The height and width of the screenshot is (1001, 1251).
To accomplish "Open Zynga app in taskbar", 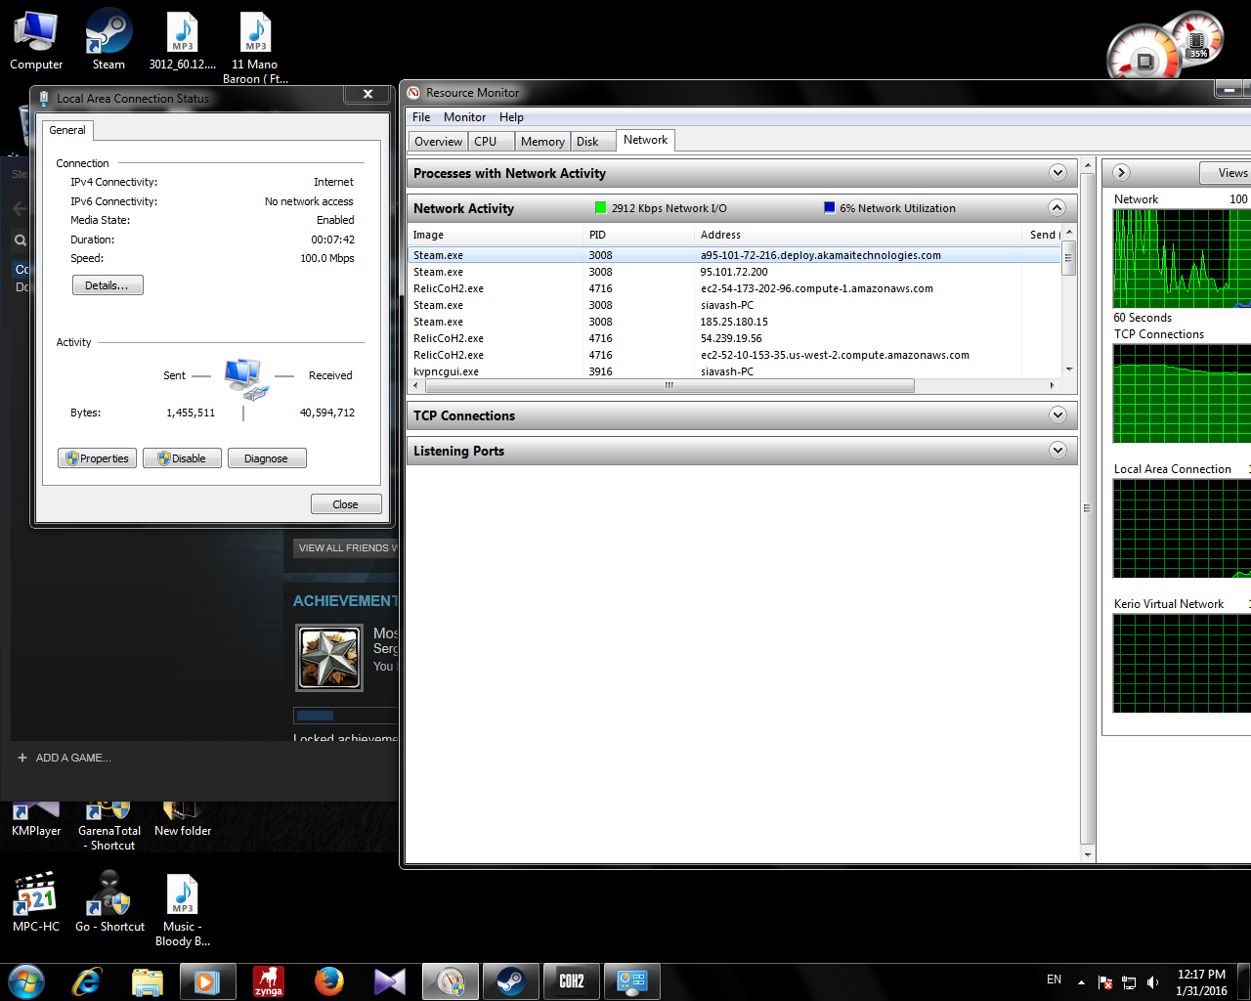I will click(269, 980).
